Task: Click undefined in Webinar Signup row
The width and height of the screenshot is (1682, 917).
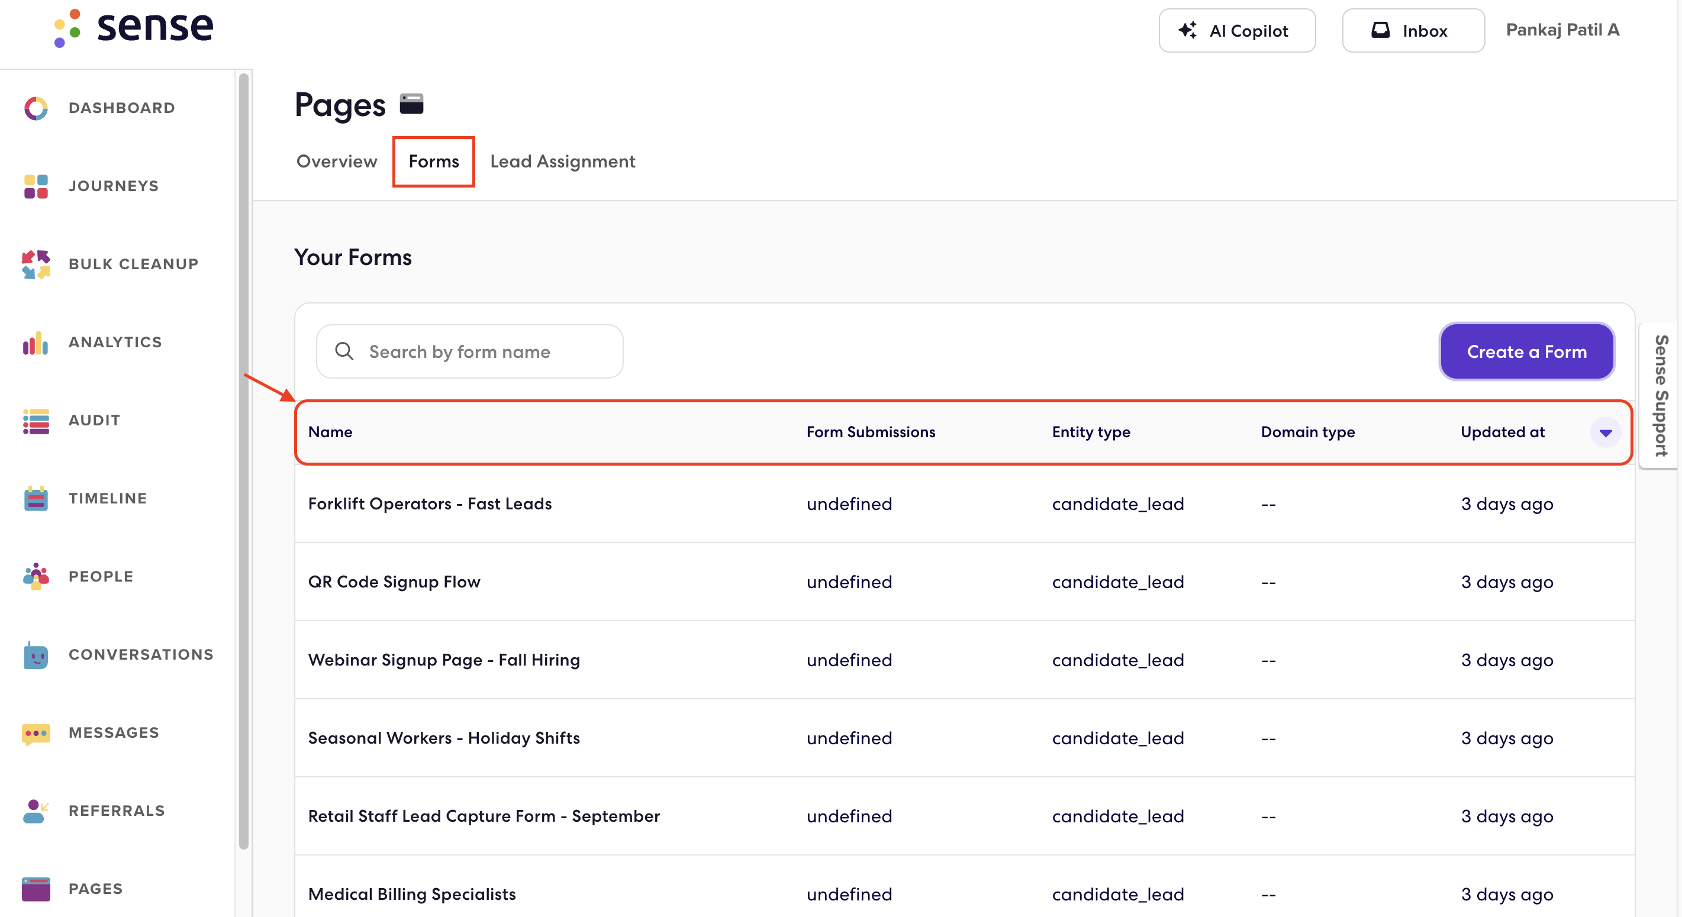Action: click(x=849, y=660)
